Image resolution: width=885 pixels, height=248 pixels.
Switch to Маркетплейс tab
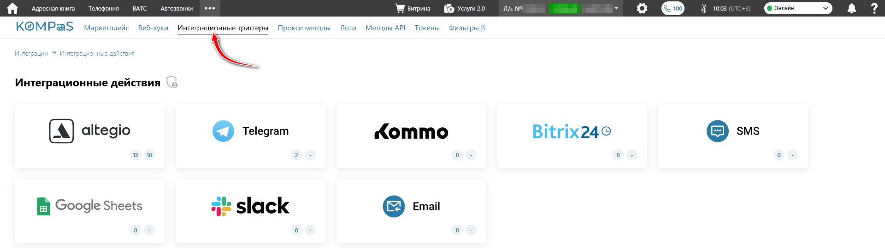click(x=106, y=28)
